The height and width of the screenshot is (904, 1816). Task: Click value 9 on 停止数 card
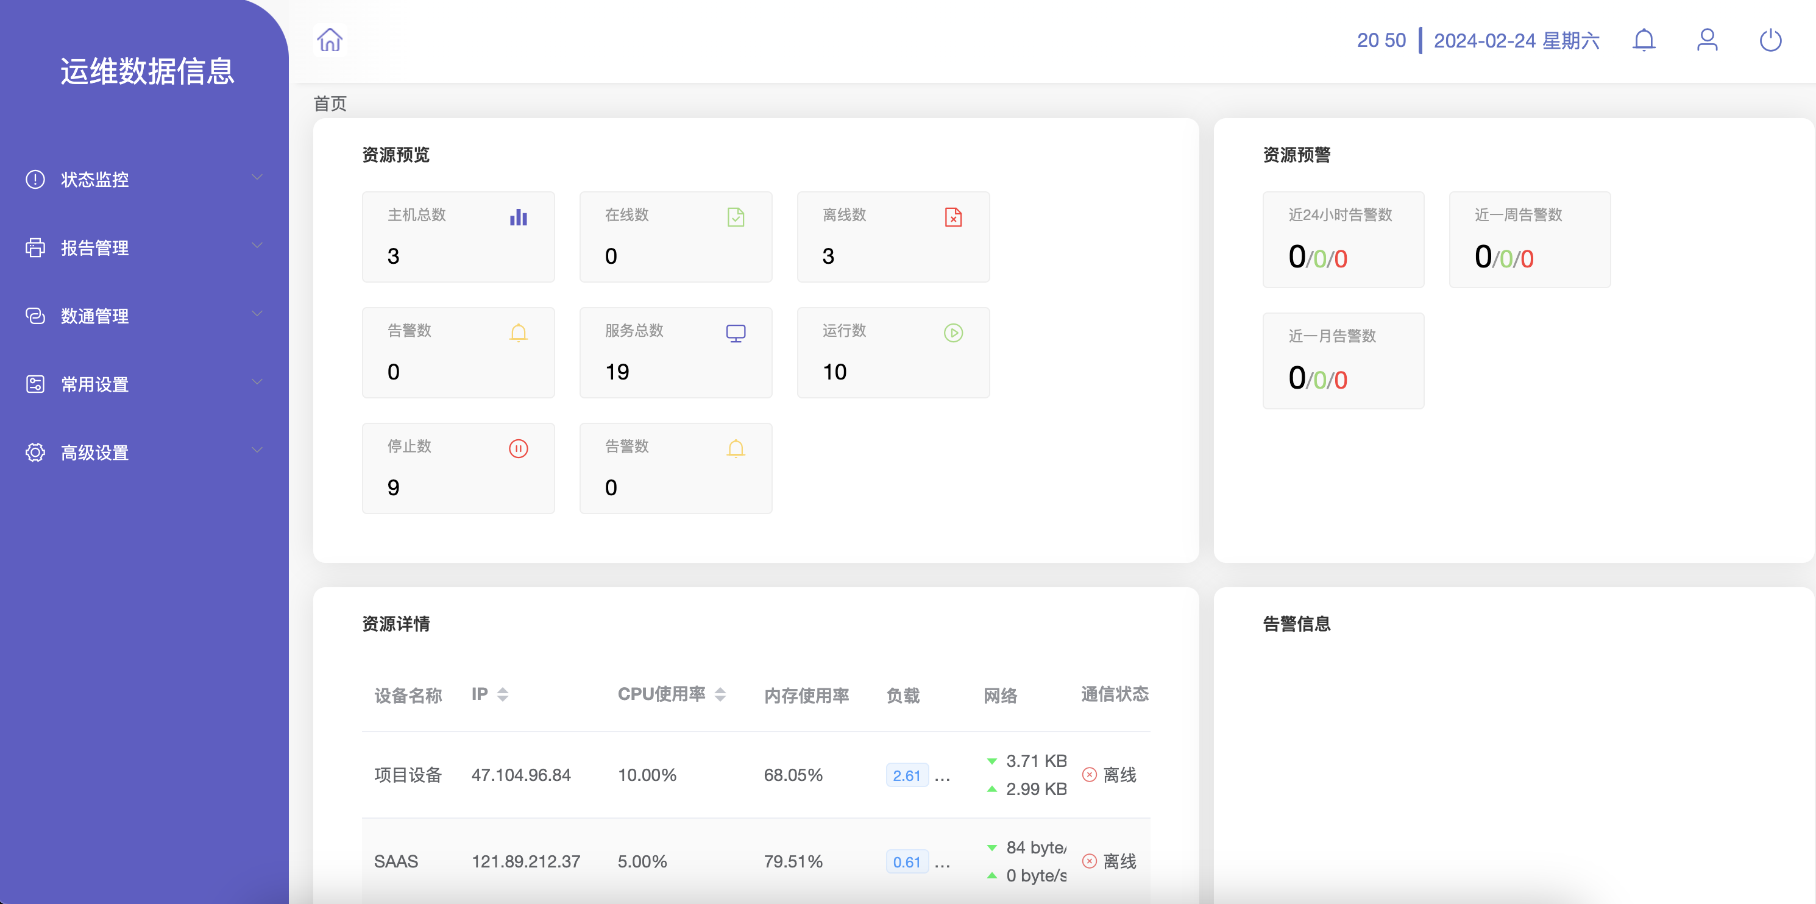pyautogui.click(x=394, y=487)
